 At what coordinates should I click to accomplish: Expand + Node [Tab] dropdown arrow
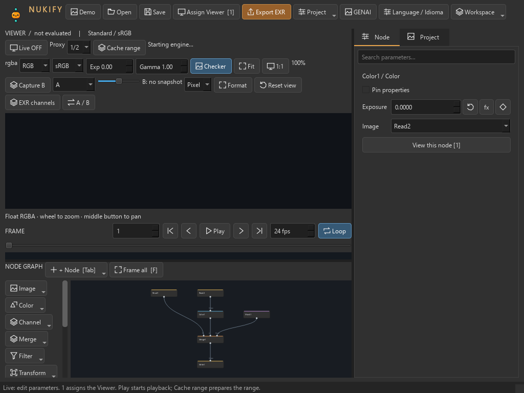[x=104, y=273]
